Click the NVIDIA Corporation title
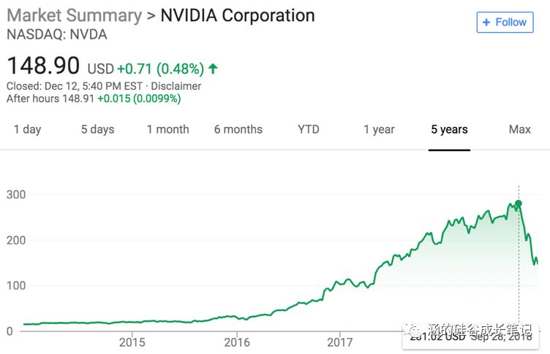 pyautogui.click(x=237, y=15)
